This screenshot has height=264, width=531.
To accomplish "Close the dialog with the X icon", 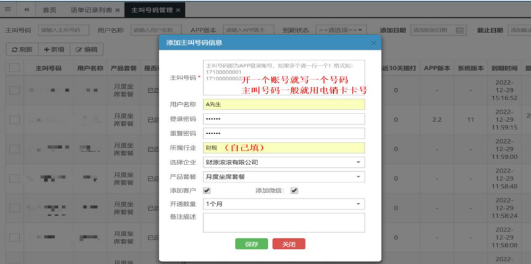I will coord(374,43).
